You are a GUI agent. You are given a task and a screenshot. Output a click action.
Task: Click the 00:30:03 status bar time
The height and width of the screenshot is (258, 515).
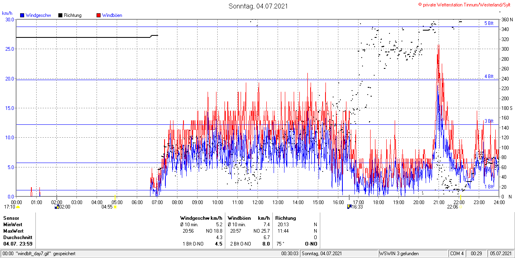pos(290,254)
